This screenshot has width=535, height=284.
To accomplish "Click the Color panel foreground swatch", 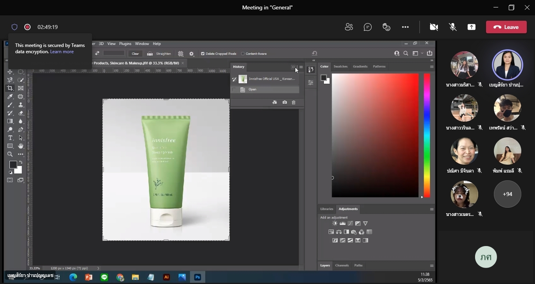I will [324, 77].
